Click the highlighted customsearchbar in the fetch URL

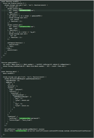[x=21, y=131]
